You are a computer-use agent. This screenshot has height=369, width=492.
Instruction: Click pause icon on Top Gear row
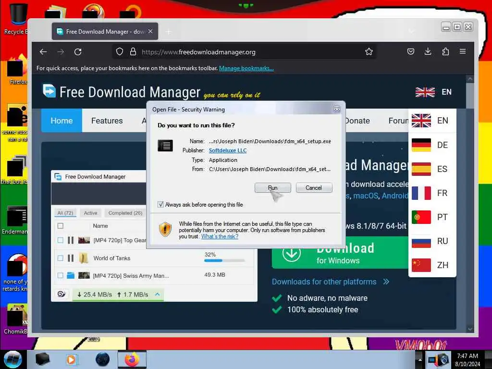click(x=71, y=240)
